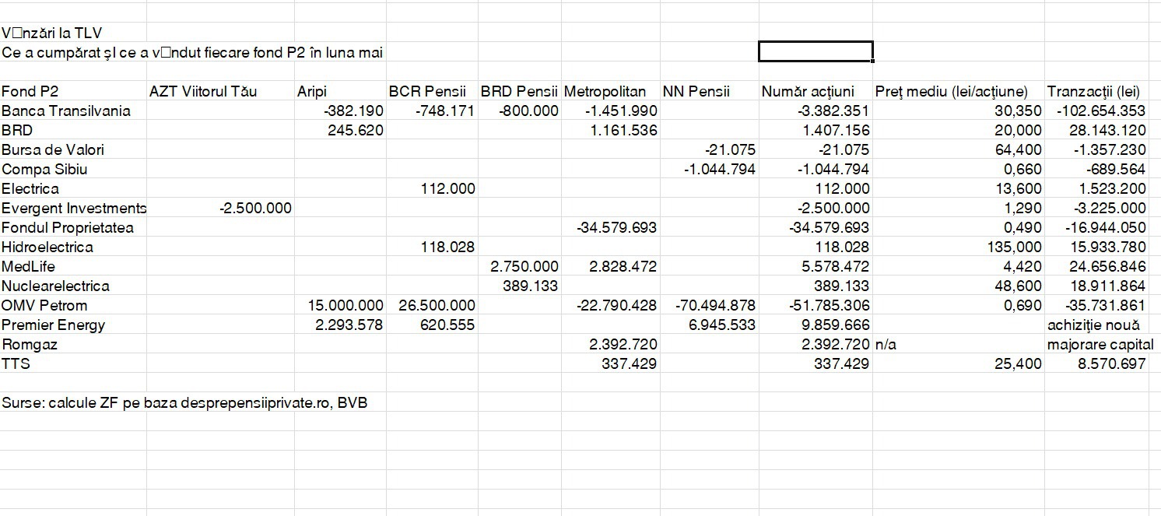Select the 'BCR Pensii' column header
Image resolution: width=1161 pixels, height=516 pixels.
pos(426,91)
